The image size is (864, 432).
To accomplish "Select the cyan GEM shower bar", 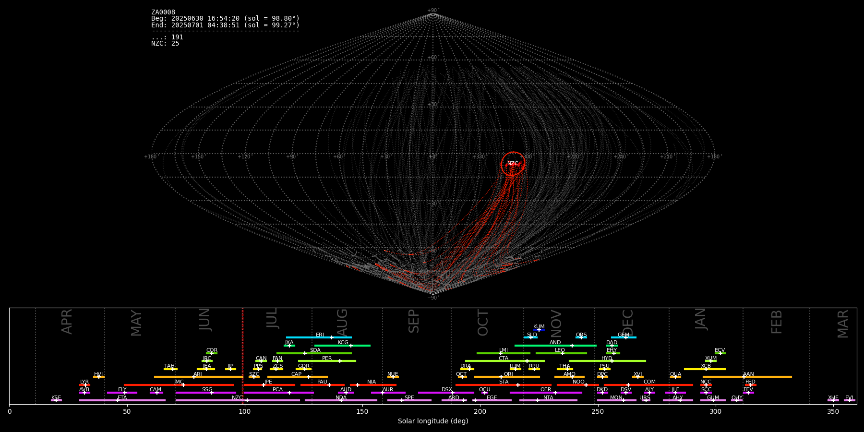I will coord(624,337).
